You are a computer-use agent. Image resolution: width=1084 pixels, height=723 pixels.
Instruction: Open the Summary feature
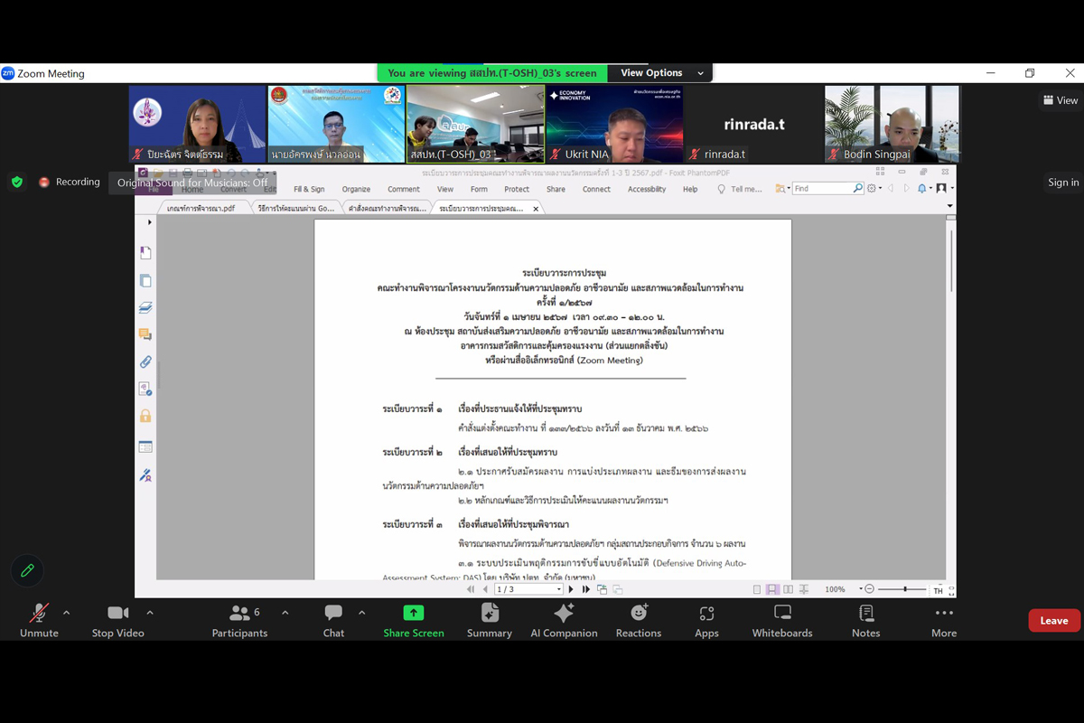(x=490, y=620)
